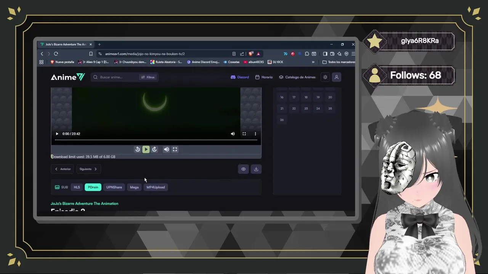This screenshot has width=488, height=274.
Task: Select episode 25 in the episode list
Action: [x=330, y=108]
